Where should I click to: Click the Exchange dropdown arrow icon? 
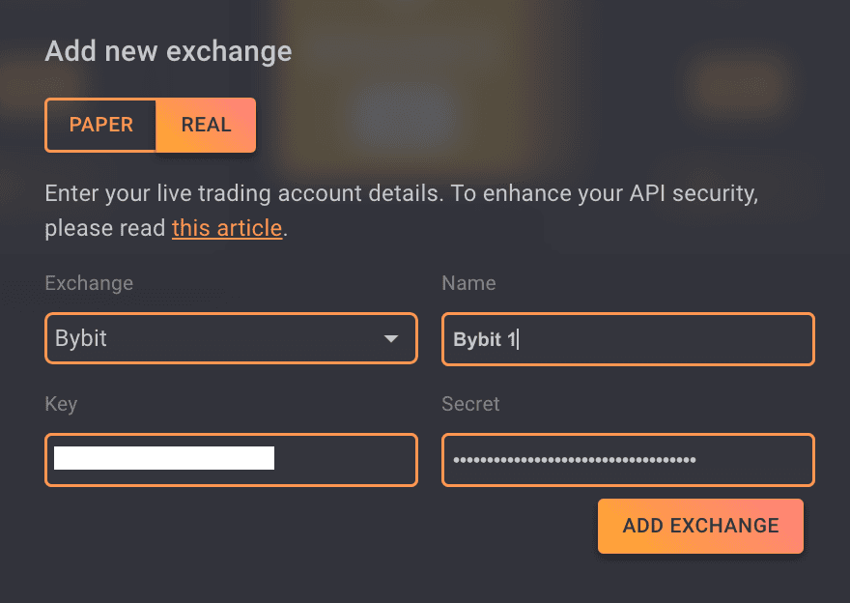tap(391, 339)
